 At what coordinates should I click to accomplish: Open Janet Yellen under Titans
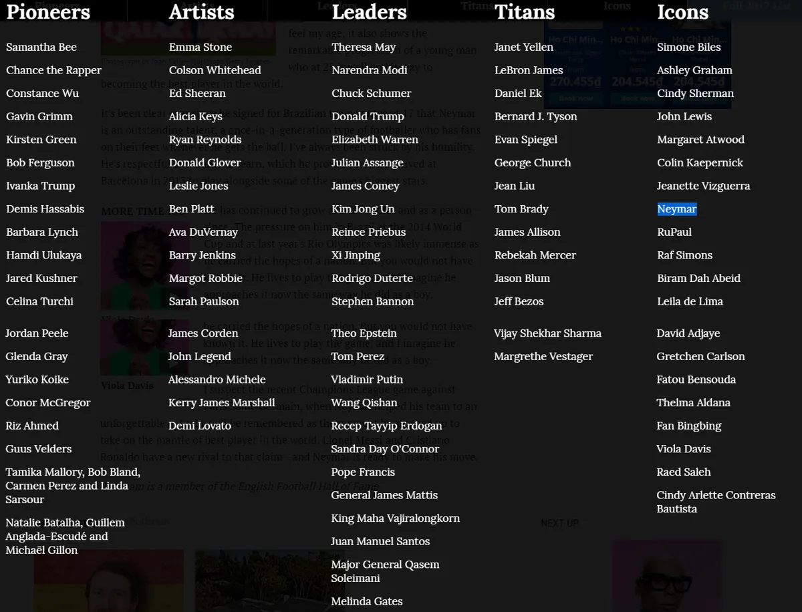point(524,47)
